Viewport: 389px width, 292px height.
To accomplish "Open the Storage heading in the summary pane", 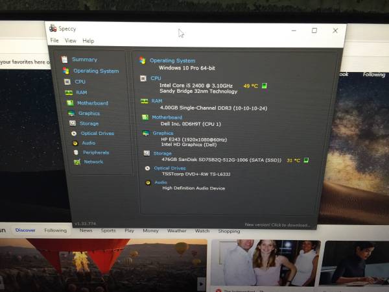I will (163, 154).
